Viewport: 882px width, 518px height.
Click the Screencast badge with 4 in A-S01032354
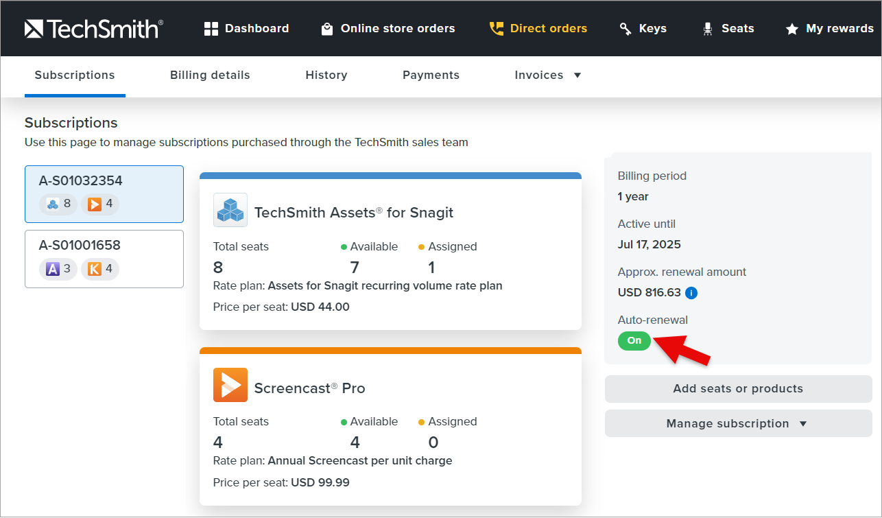100,204
